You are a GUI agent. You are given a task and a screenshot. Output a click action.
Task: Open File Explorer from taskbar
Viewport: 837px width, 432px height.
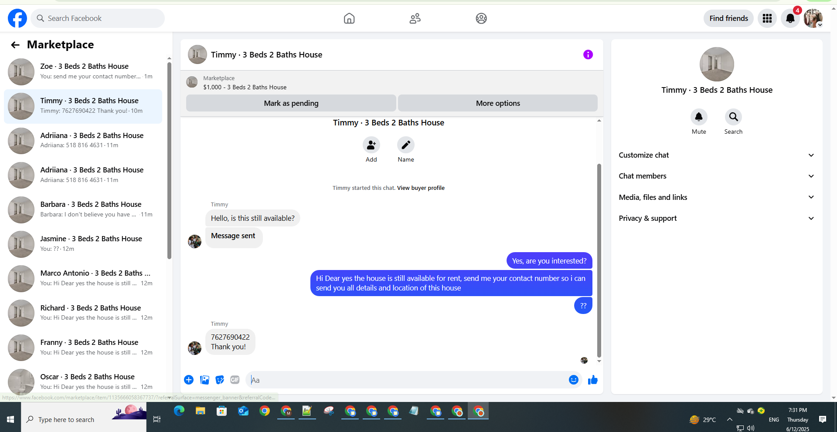point(201,411)
